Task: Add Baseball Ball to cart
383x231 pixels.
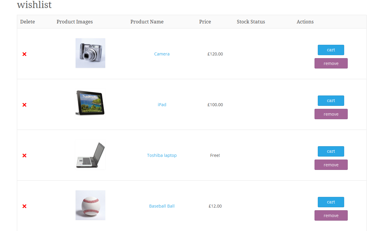Action: 331,202
